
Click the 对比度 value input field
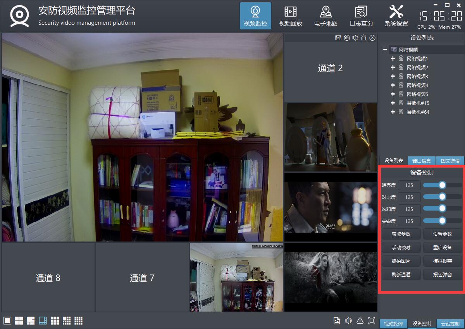pyautogui.click(x=409, y=197)
